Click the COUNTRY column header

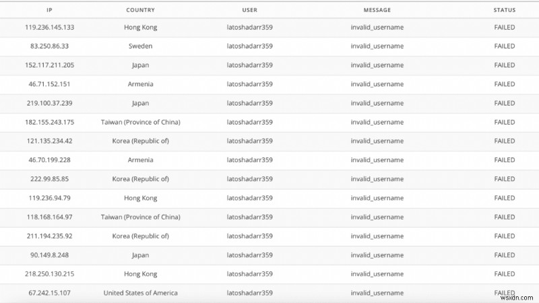coord(140,10)
